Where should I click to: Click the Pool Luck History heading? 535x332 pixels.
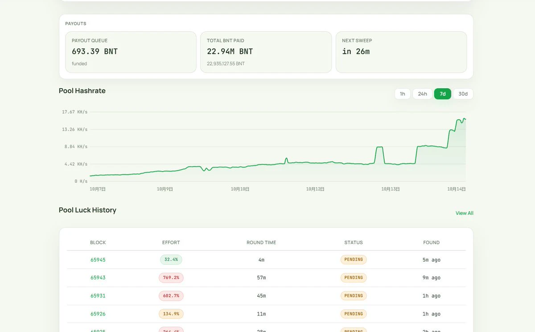87,210
